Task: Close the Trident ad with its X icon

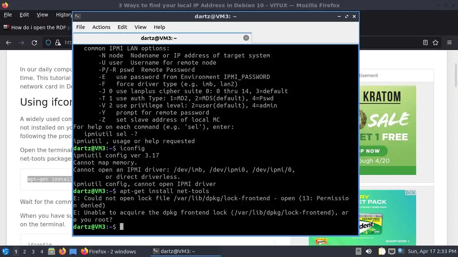Action: coord(413,193)
